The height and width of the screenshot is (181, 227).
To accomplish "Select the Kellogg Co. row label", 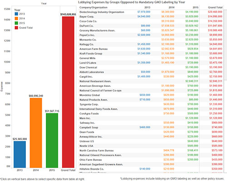I will point(87,44).
